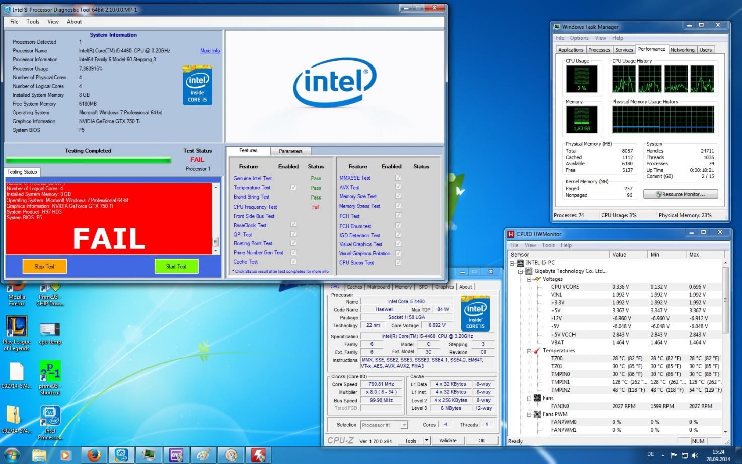Click the Windows Start orb
742x464 pixels.
(12, 455)
